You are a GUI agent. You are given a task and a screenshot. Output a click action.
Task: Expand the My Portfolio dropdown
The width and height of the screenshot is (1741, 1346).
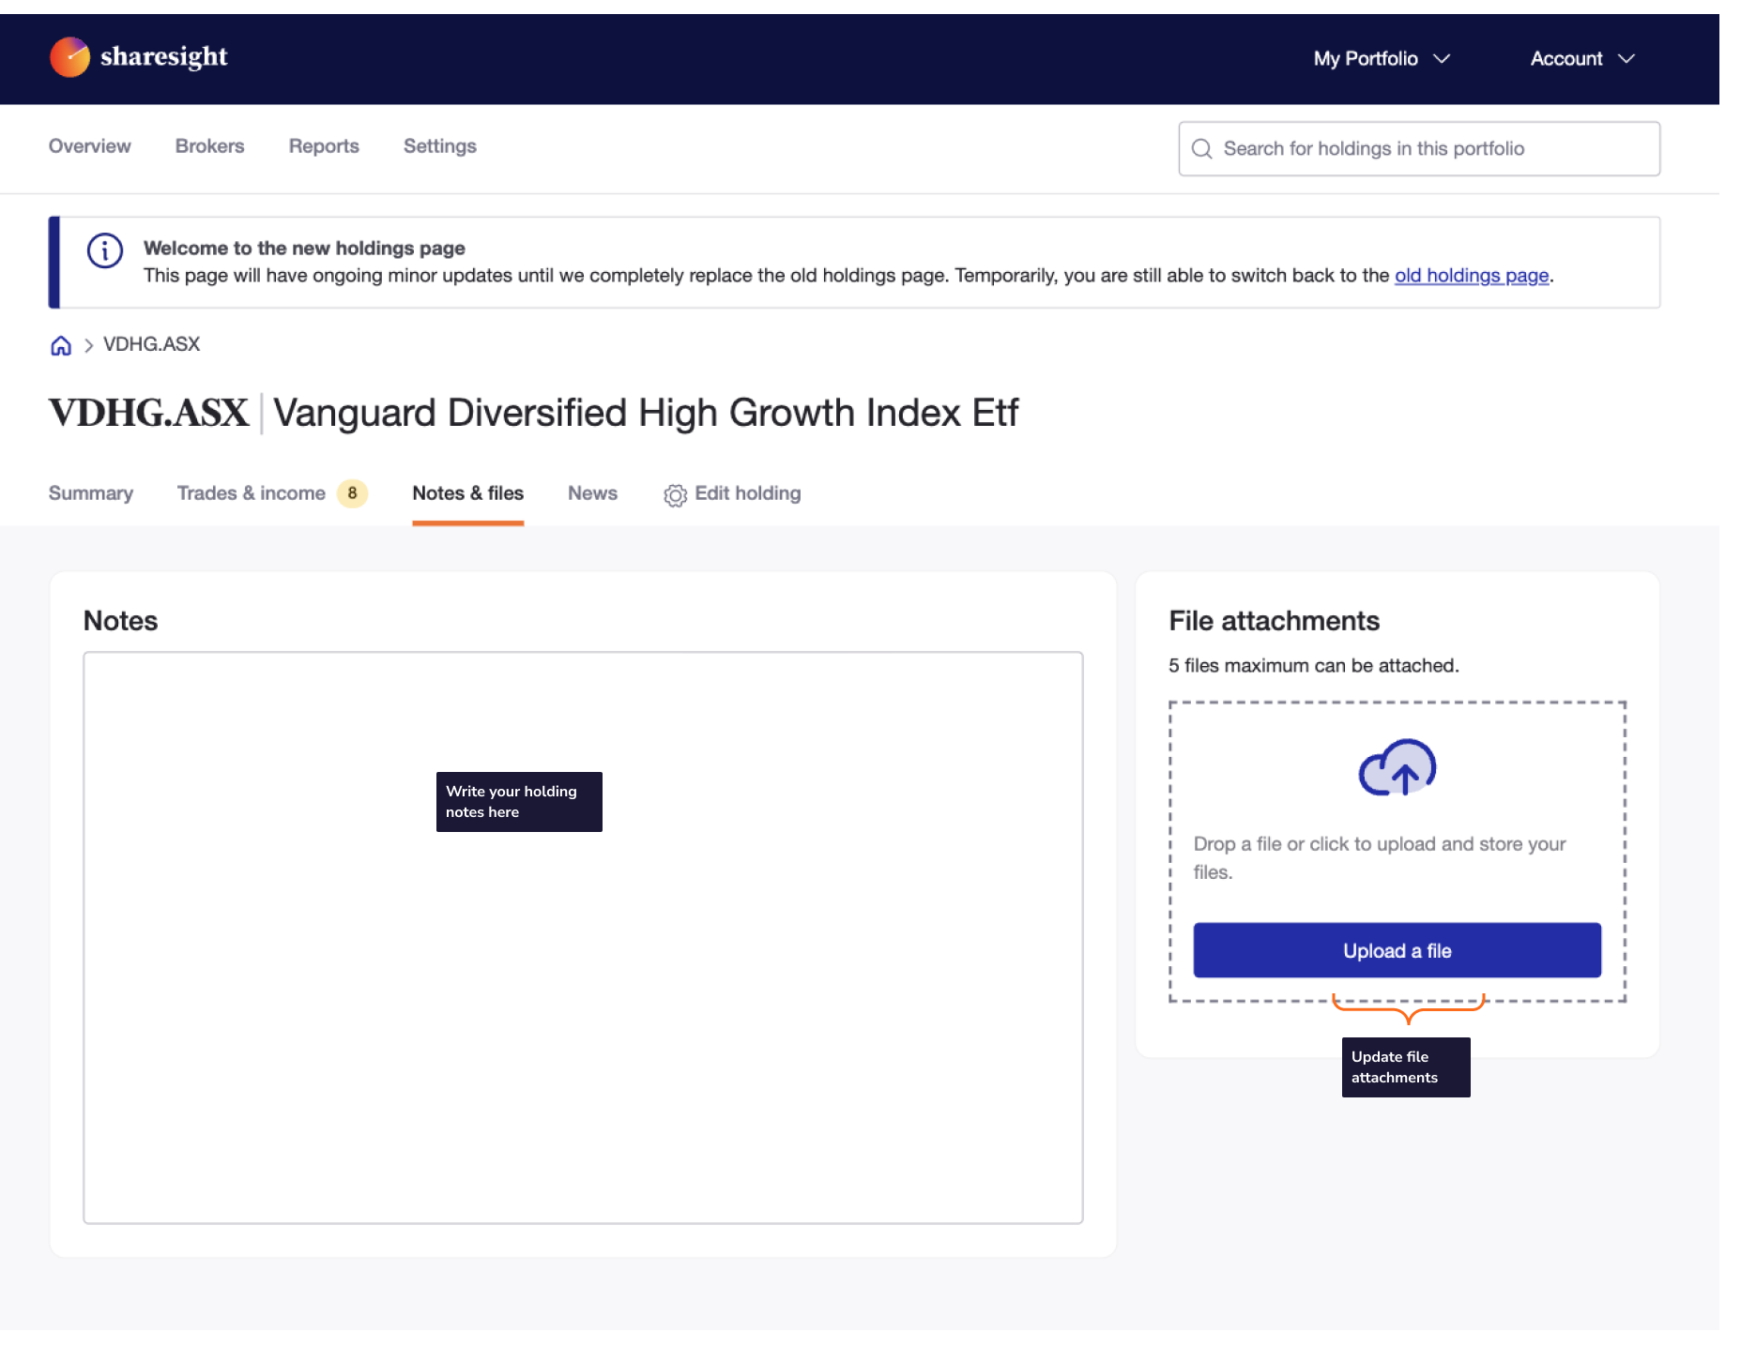(1382, 58)
